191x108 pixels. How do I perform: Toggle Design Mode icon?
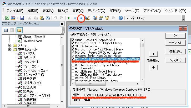click(x=87, y=18)
